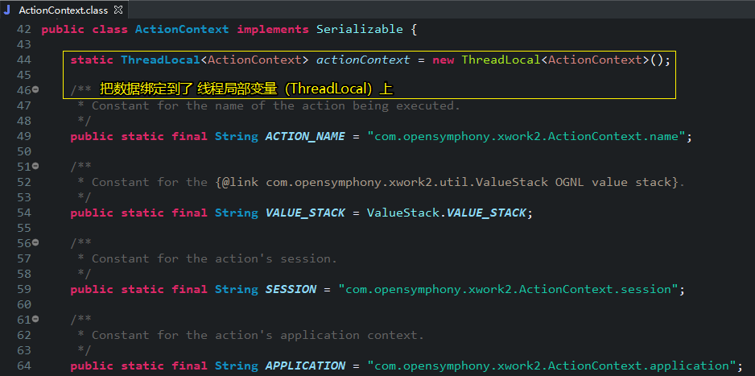Close the ActionContext.class tab
The height and width of the screenshot is (376, 755).
[x=118, y=10]
